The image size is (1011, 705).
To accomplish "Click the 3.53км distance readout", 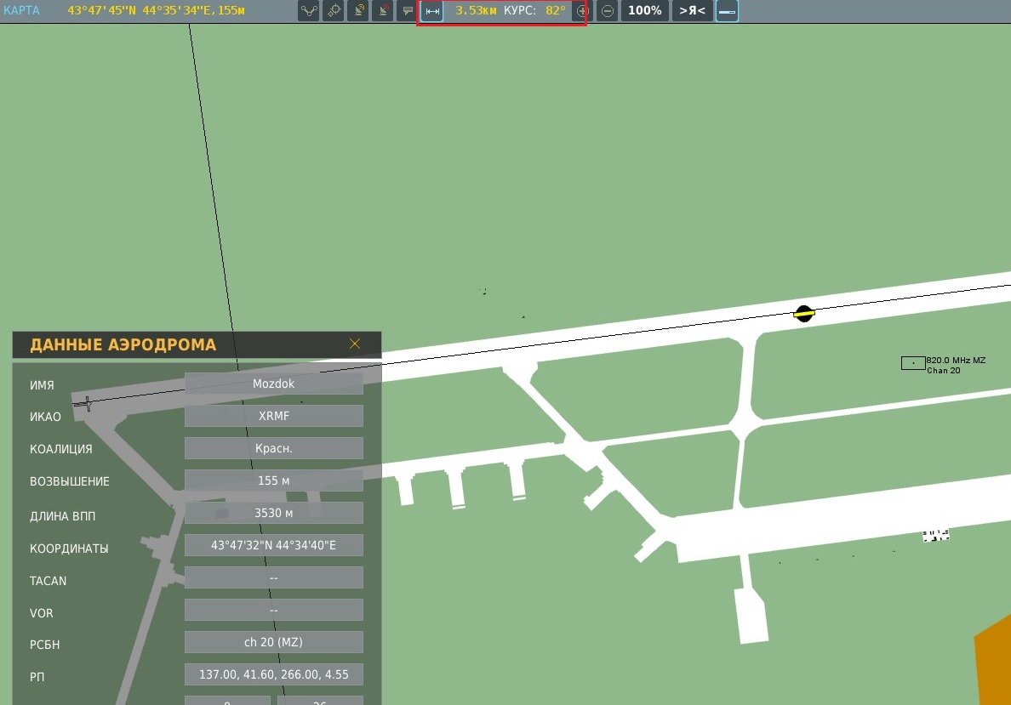I will [476, 10].
